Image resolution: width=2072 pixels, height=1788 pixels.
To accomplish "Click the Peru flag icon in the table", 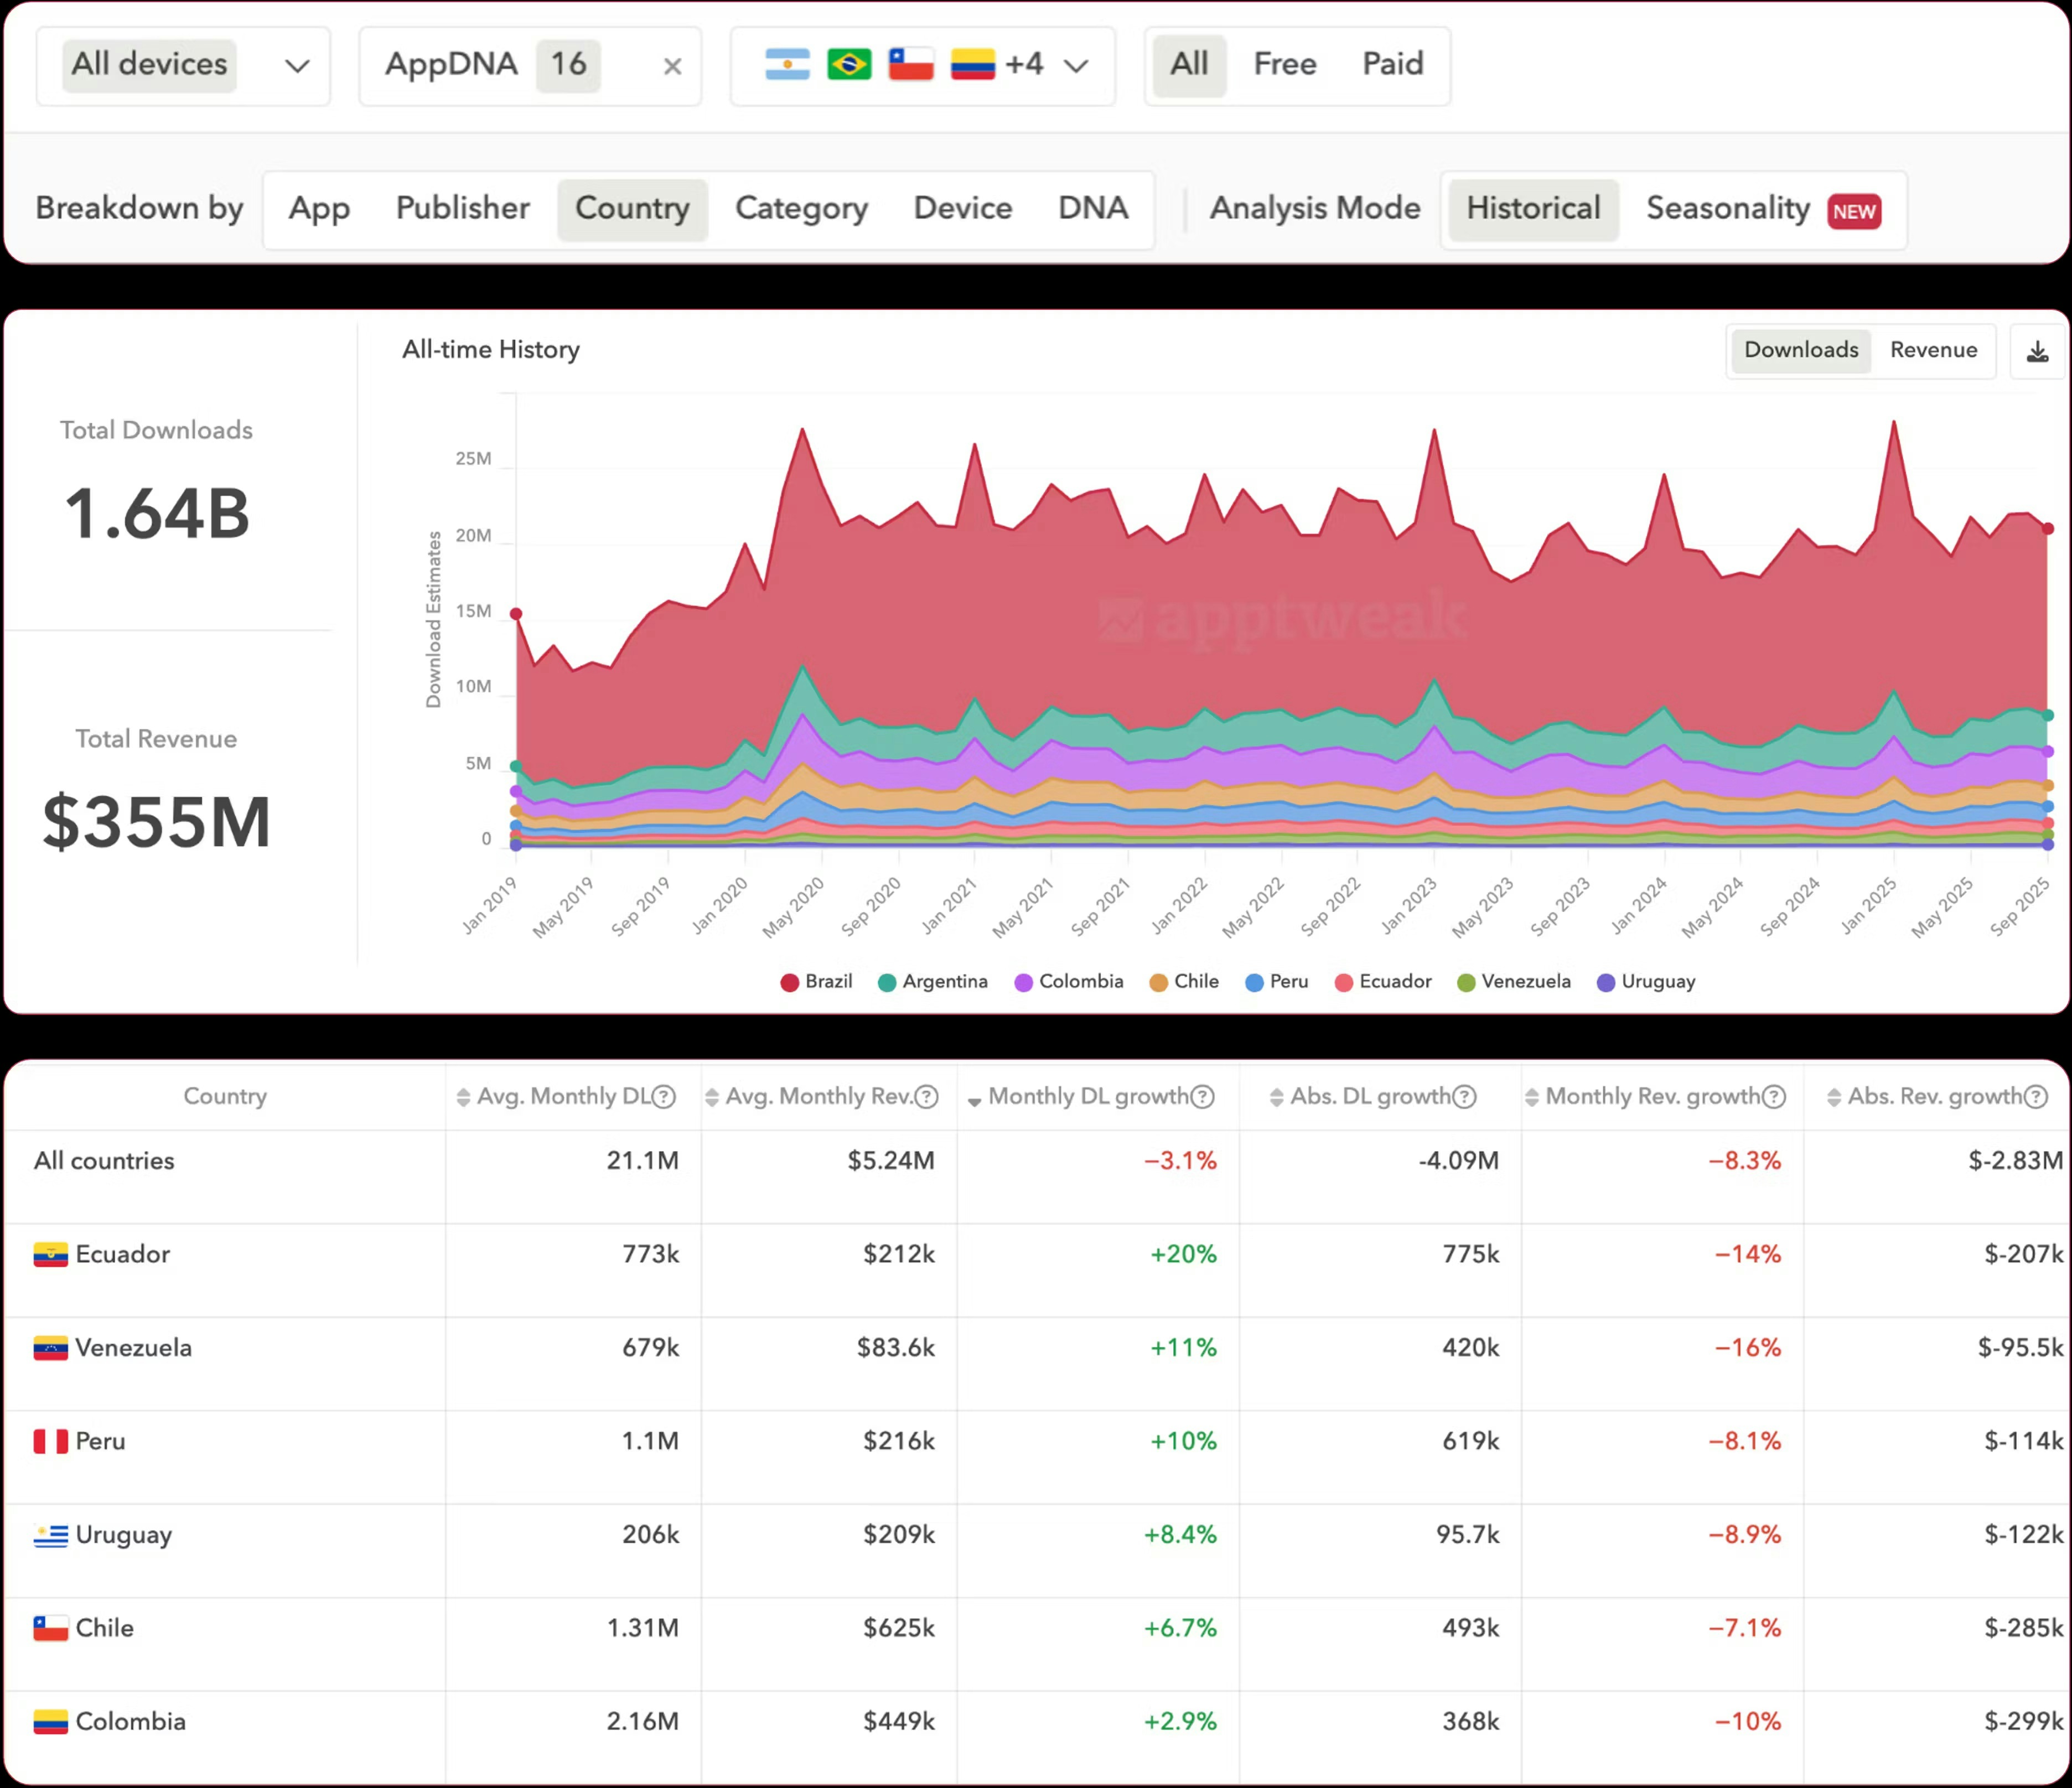I will click(x=49, y=1441).
